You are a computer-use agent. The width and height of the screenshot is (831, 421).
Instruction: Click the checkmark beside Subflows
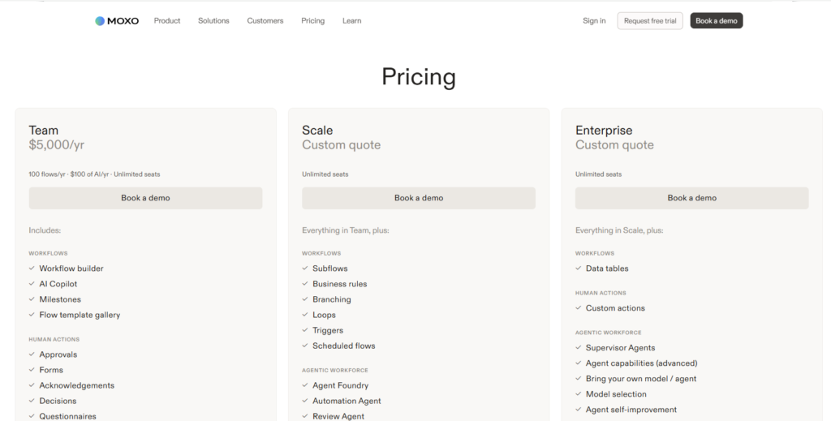pyautogui.click(x=305, y=268)
